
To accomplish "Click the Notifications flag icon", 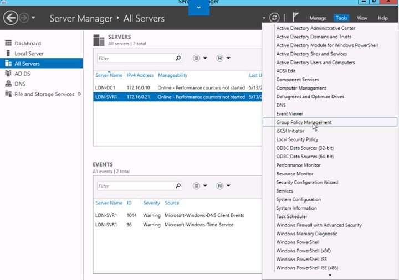I will click(x=295, y=18).
